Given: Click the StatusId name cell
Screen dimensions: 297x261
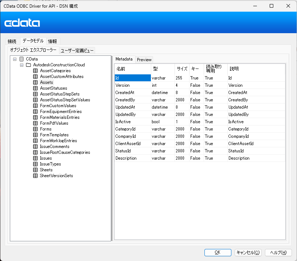Looking at the screenshot, I should point(133,151).
